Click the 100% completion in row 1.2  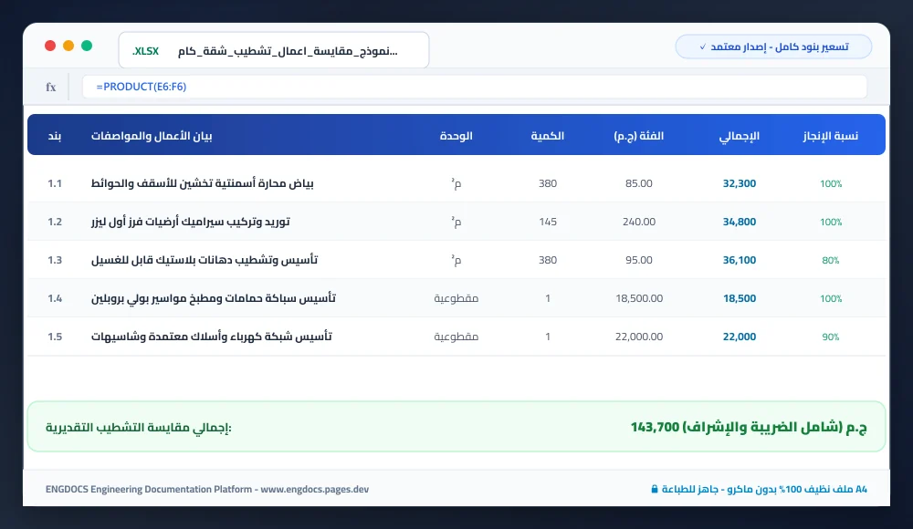pos(831,223)
